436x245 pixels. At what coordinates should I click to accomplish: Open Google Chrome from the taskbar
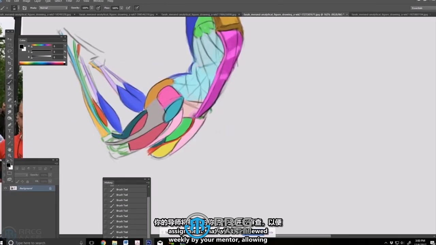[x=103, y=243]
